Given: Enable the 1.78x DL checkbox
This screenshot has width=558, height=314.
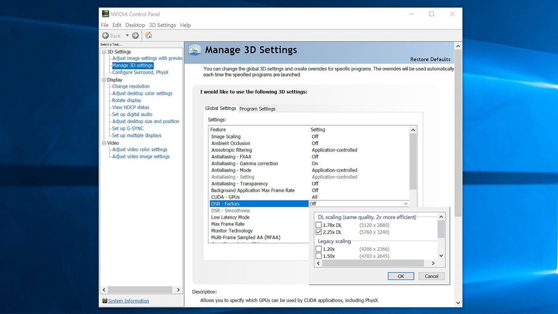Looking at the screenshot, I should click(319, 225).
